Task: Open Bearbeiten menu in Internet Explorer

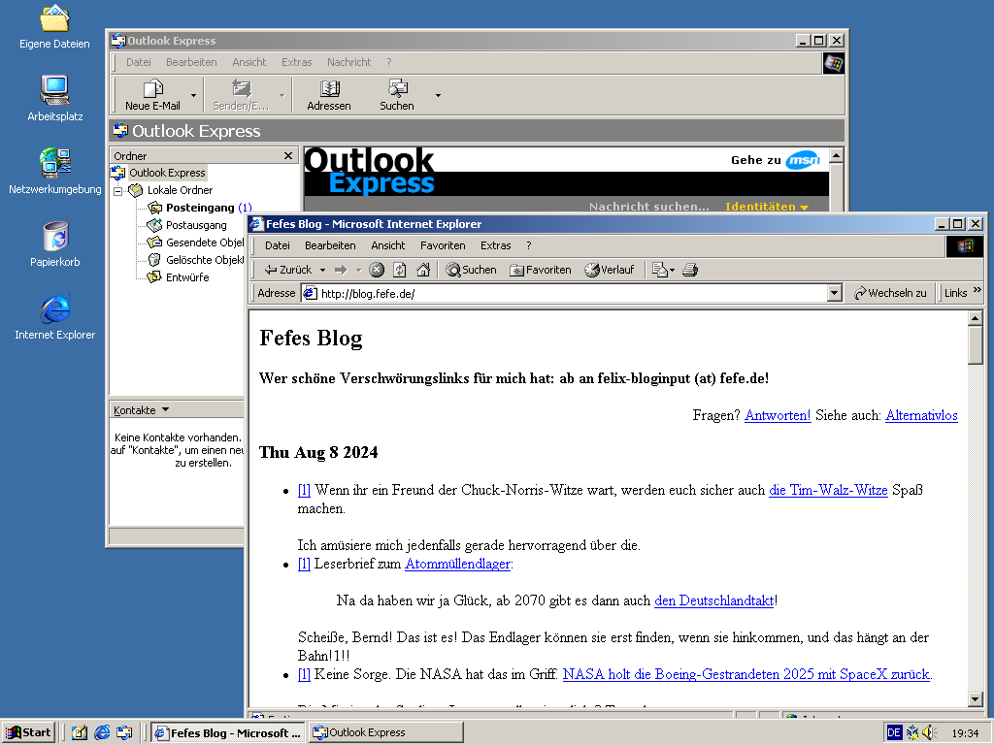Action: tap(330, 245)
